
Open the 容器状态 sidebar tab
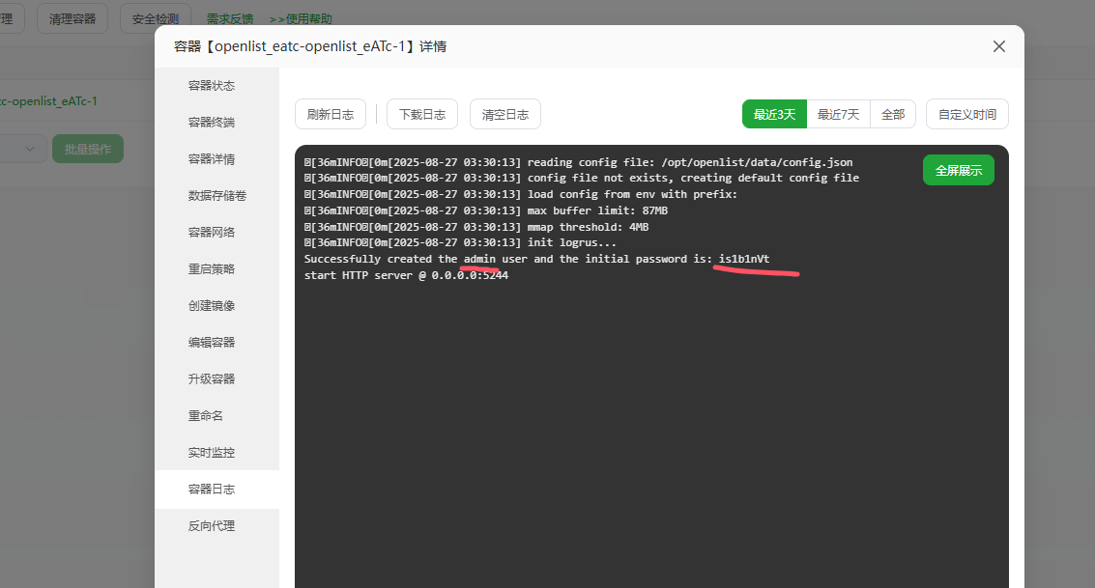[x=212, y=86]
